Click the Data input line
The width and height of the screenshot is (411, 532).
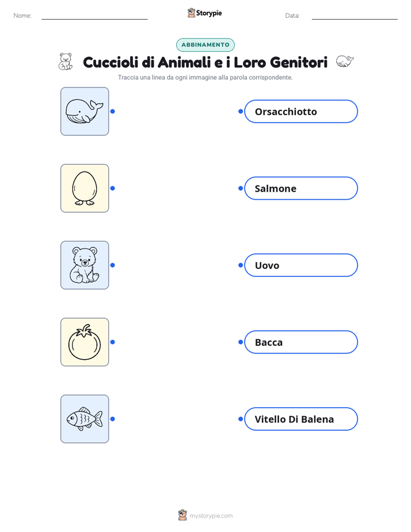coord(355,17)
